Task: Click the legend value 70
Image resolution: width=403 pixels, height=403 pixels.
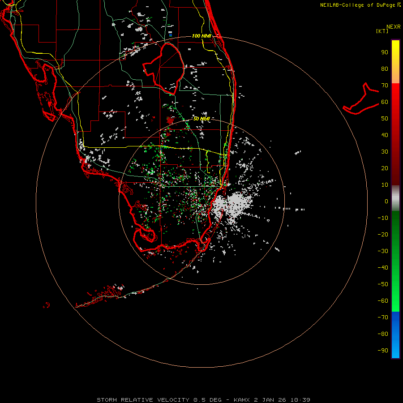Action: pos(385,86)
